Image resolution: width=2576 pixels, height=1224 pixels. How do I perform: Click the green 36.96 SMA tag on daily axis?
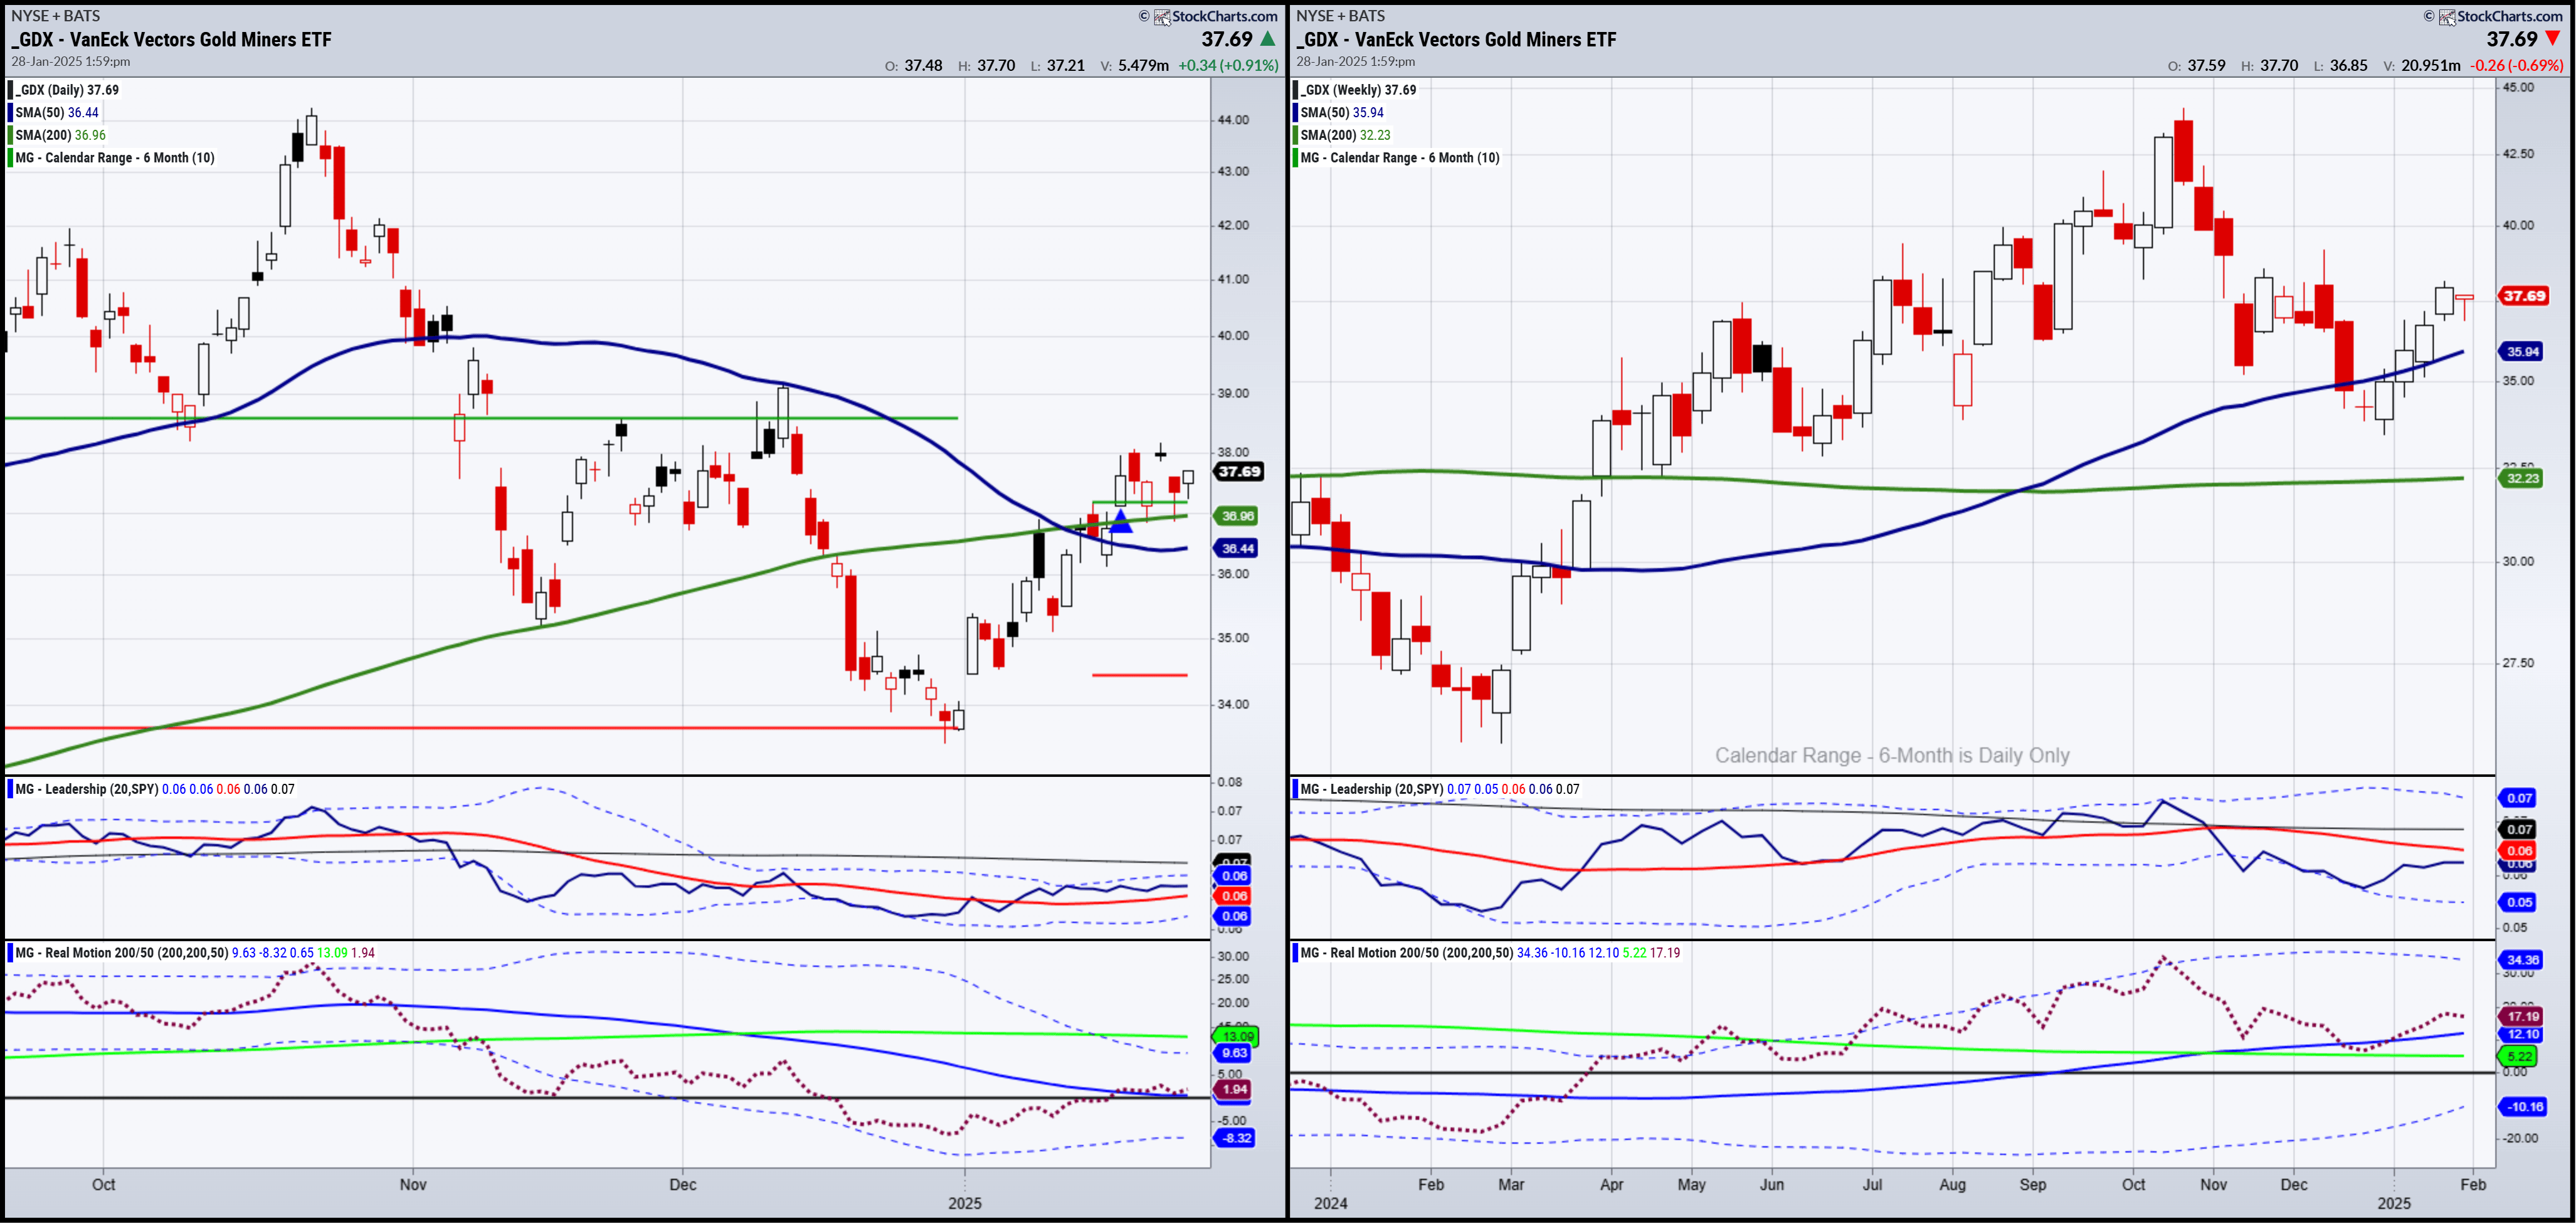(1236, 516)
